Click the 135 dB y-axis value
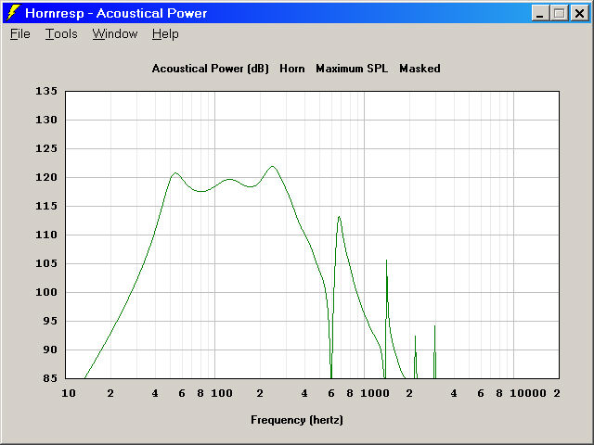This screenshot has width=594, height=445. 46,91
